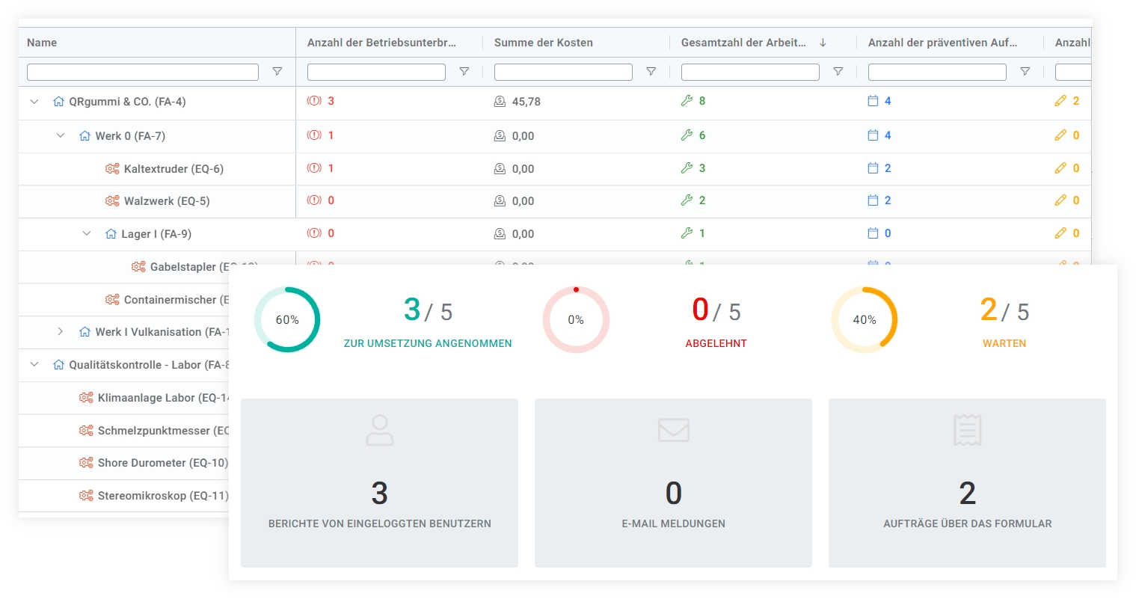Select the Shore Durometer (EQ-10) row name
The height and width of the screenshot is (599, 1136).
(163, 463)
